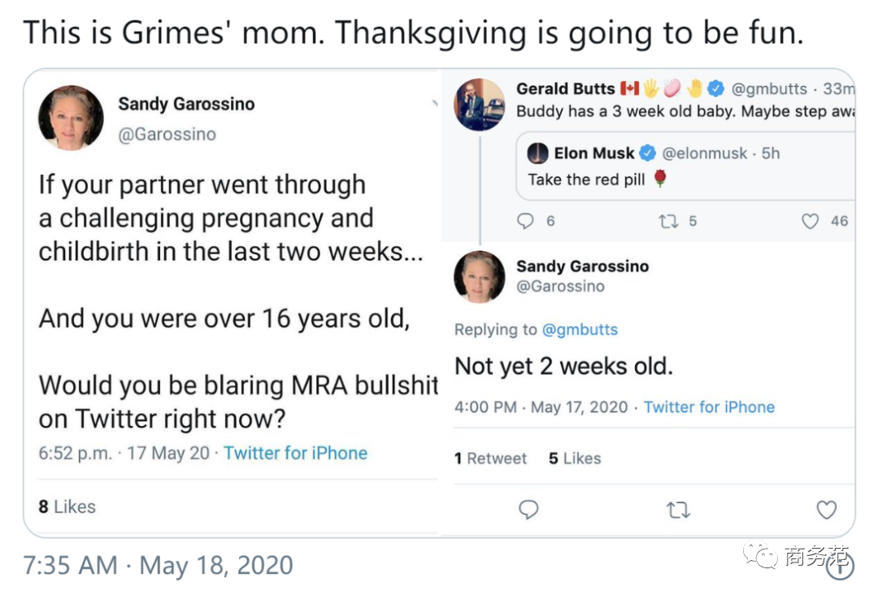Viewport: 878px width, 595px height.
Task: Click the retweet icon showing 5 retweets
Action: click(668, 220)
